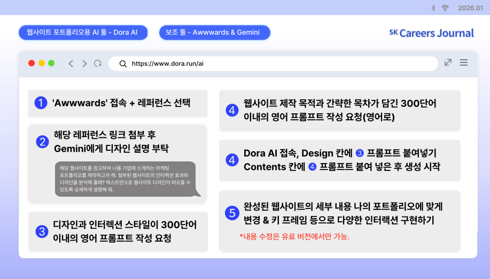Click the grey Gemini prompt speech bubble
The image size is (490, 279).
point(128,179)
